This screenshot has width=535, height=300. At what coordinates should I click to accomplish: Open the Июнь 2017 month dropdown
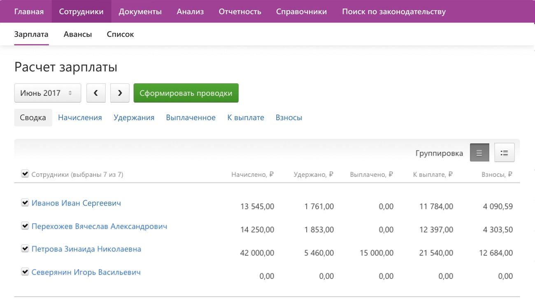(47, 93)
